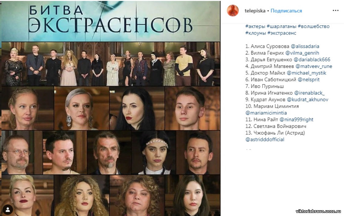
Task: Follow telepiska with the Подписаться button
Action: tap(286, 11)
